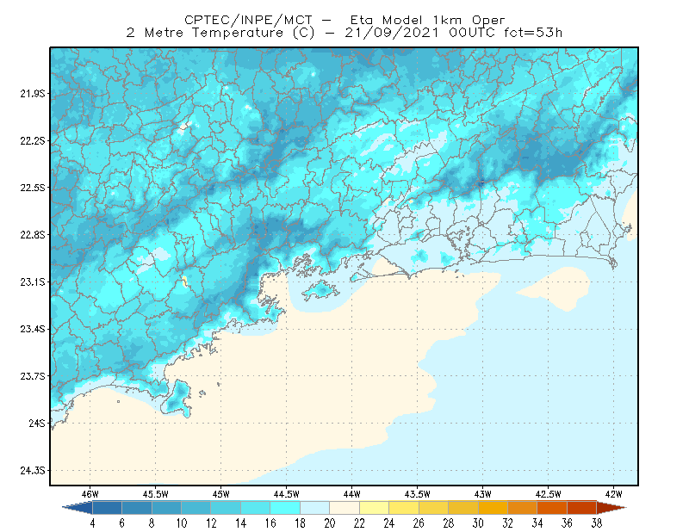Click the 20 to 22 cream colorbar swatch

(344, 508)
